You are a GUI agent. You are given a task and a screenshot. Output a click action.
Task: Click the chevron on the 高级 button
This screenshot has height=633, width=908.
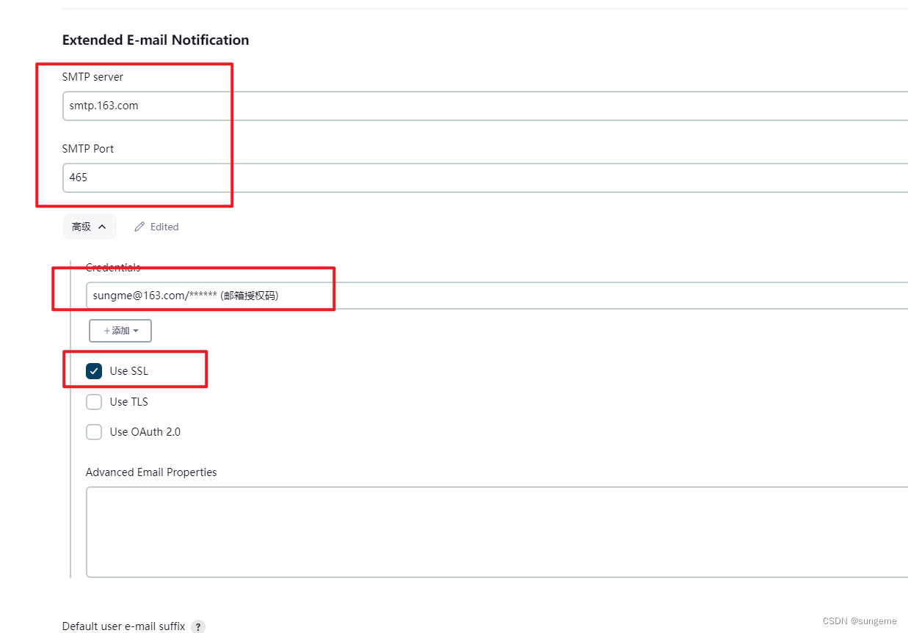click(x=103, y=226)
